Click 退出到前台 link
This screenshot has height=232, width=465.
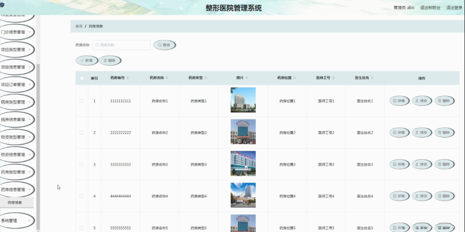pos(430,8)
